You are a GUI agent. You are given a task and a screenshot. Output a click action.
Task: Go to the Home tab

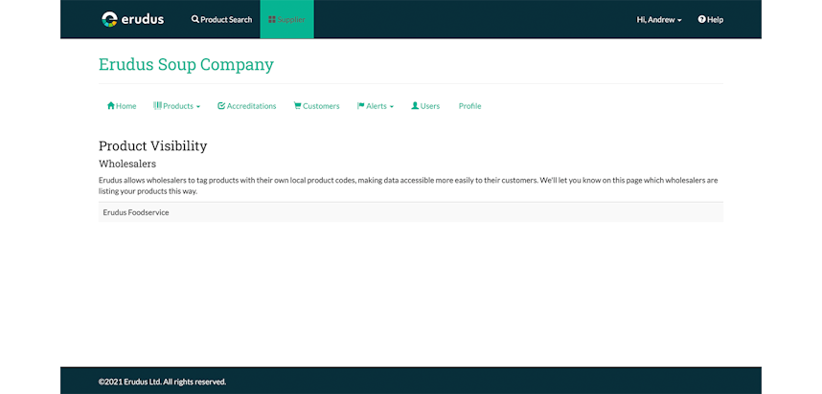pos(122,106)
